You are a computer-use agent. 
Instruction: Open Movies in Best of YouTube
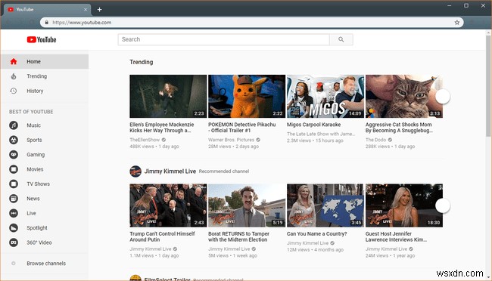click(x=45, y=169)
